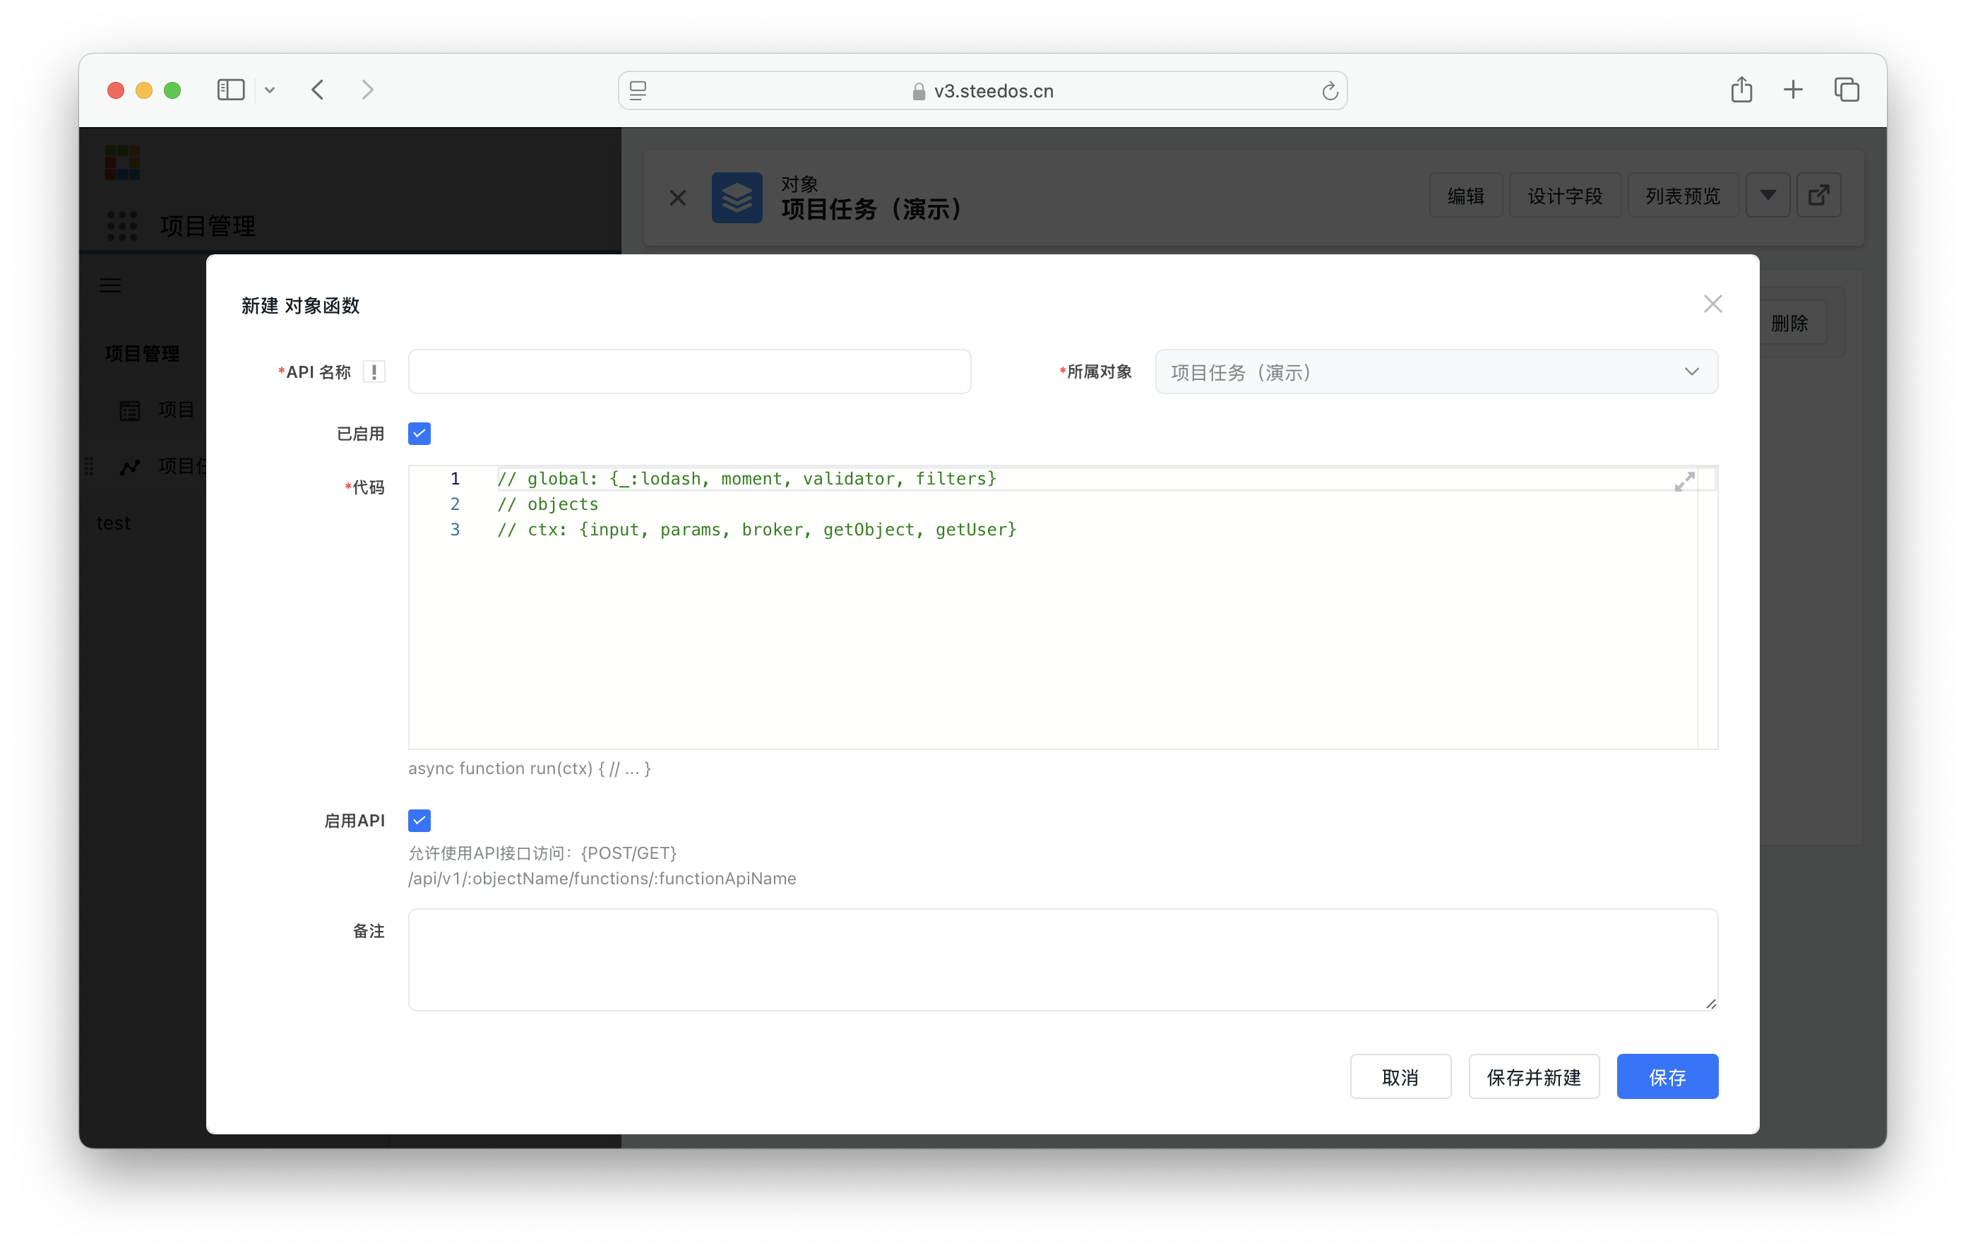Click the reader view icon in the address bar
The width and height of the screenshot is (1966, 1253).
coord(638,90)
